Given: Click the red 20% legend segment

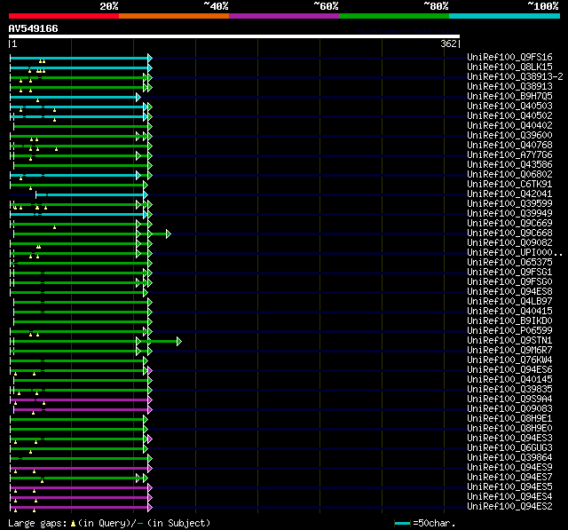Looking at the screenshot, I should click(64, 16).
